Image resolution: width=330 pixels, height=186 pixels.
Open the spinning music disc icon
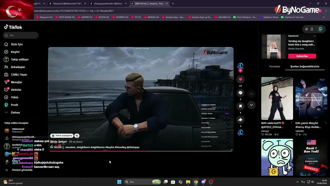[x=241, y=133]
